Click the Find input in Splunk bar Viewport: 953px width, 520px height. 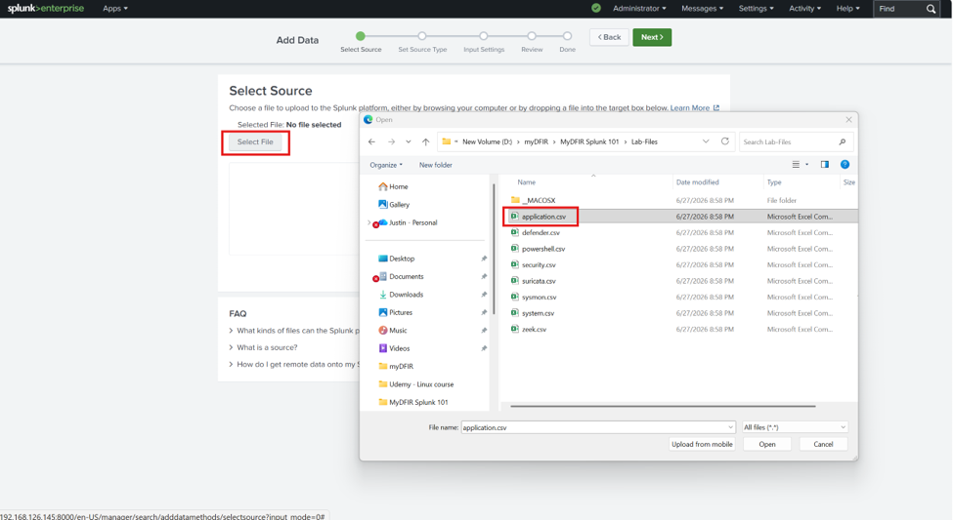click(899, 9)
